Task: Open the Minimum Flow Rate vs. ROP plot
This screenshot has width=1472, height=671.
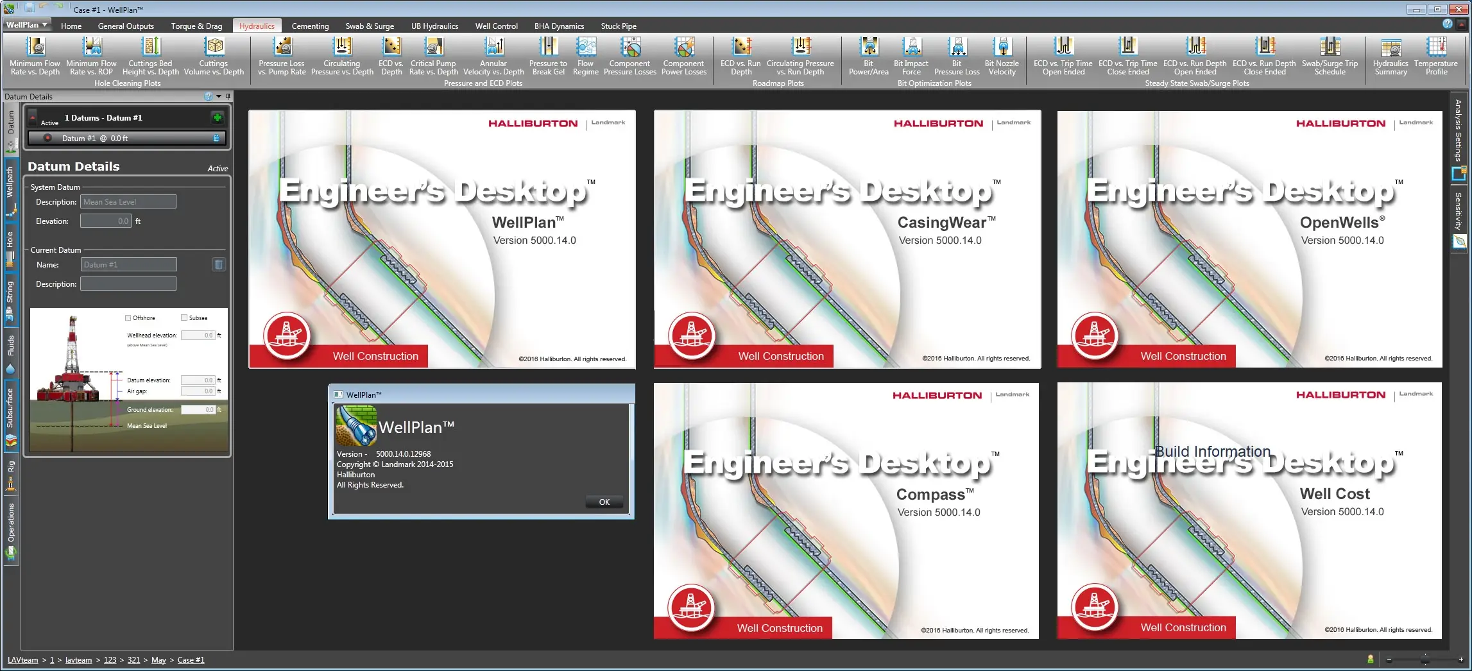Action: pyautogui.click(x=91, y=56)
